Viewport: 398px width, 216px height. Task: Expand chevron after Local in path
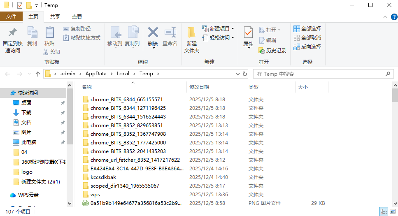[x=135, y=74]
